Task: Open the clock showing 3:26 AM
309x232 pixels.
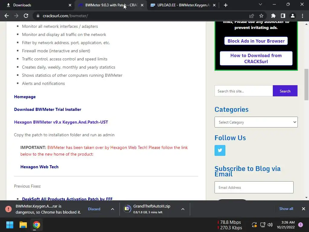Action: pos(286,225)
